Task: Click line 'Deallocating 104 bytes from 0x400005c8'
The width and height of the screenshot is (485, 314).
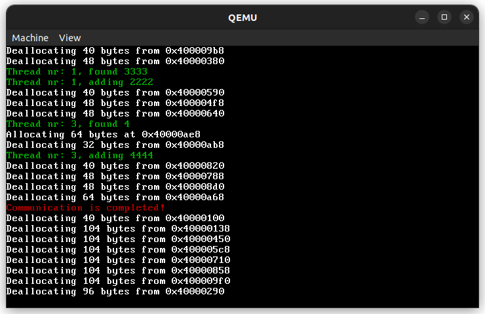Action: pyautogui.click(x=118, y=250)
